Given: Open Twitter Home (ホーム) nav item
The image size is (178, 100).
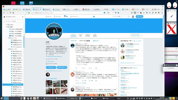Looking at the screenshot, I should pyautogui.click(x=48, y=17).
